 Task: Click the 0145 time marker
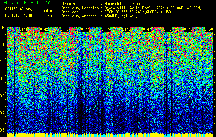pos(106,29)
